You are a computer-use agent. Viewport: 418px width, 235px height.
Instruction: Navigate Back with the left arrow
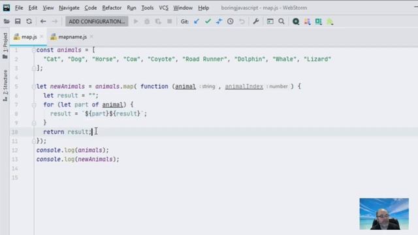coord(43,22)
